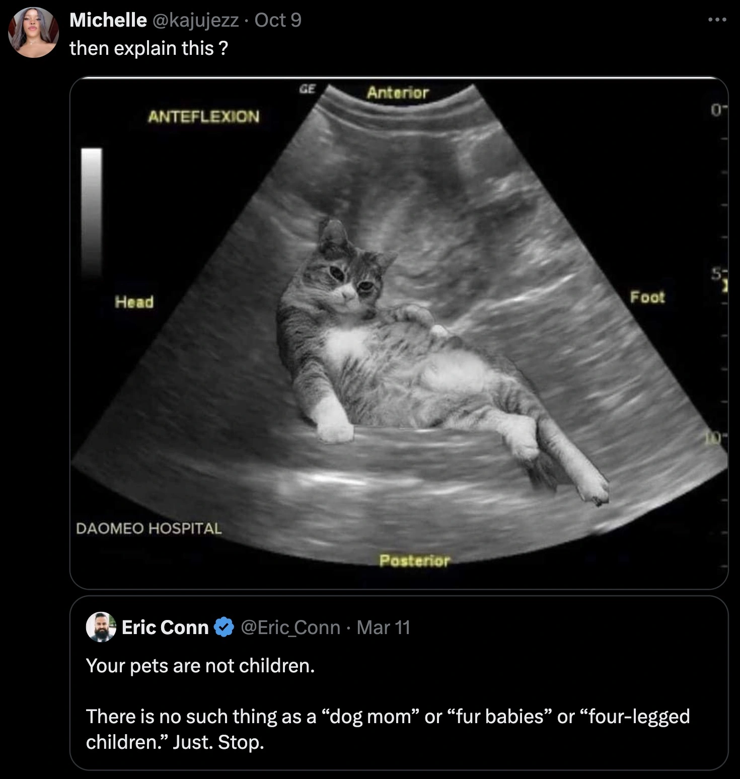Viewport: 740px width, 779px height.
Task: Open the Oct 9 timestamp
Action: (x=278, y=21)
